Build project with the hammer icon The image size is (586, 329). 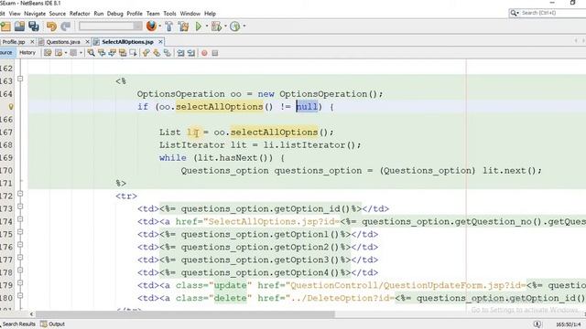168,27
